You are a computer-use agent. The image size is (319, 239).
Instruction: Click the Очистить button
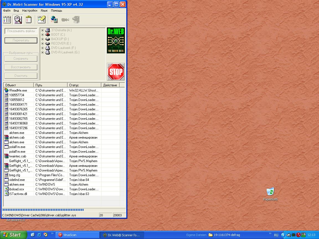[x=21, y=76]
